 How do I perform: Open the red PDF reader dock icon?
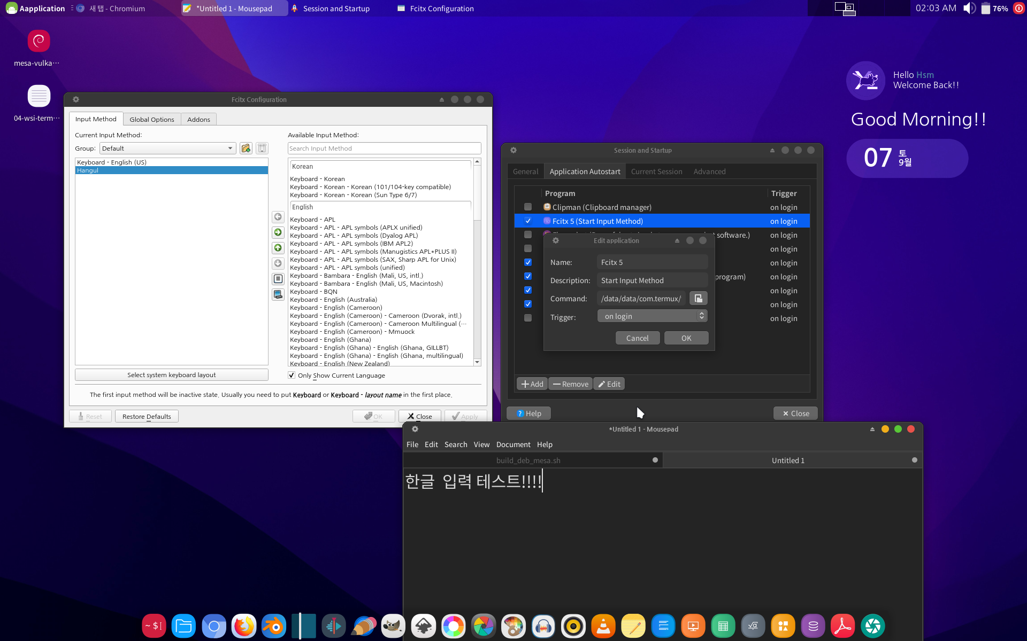pyautogui.click(x=843, y=626)
